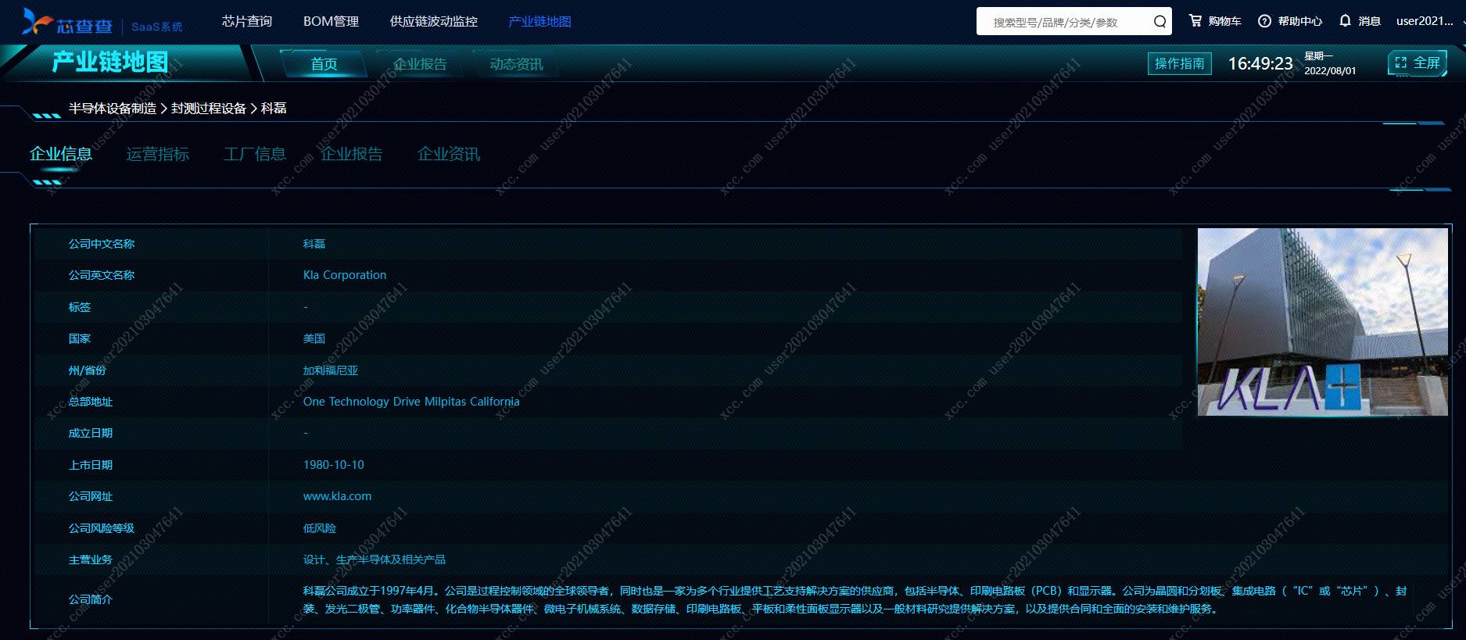This screenshot has height=640, width=1466.
Task: Select 企业信息 section tab
Action: [61, 154]
